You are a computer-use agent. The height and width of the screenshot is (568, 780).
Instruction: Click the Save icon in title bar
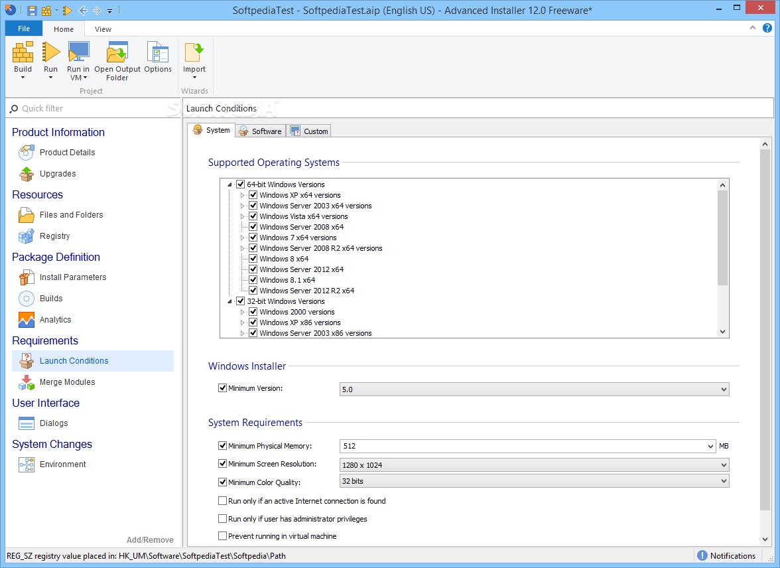(x=32, y=10)
